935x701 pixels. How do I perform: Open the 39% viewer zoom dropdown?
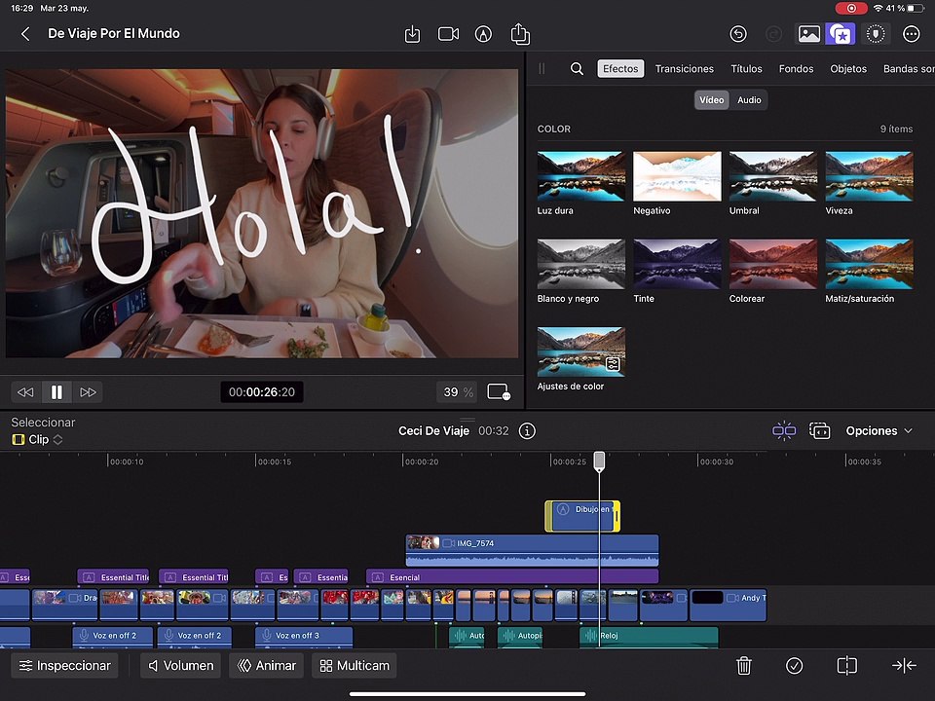pos(458,392)
